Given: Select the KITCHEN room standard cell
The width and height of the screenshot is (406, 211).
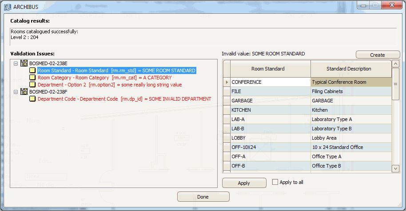Looking at the screenshot, I should click(x=271, y=110).
